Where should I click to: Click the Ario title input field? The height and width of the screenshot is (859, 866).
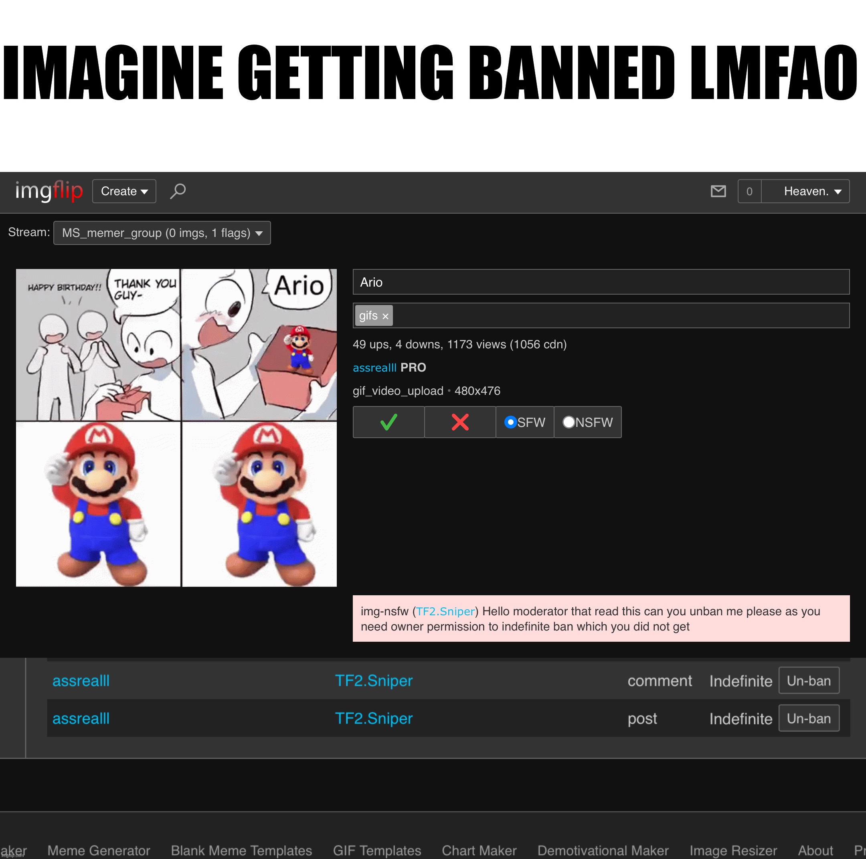tap(601, 282)
